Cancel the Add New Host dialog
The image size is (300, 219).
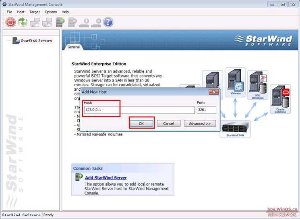coord(169,123)
